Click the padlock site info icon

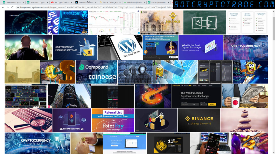[18, 7]
